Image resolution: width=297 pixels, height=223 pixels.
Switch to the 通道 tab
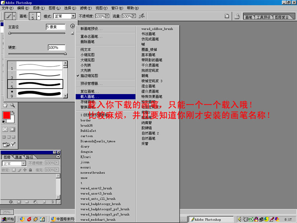click(18, 157)
